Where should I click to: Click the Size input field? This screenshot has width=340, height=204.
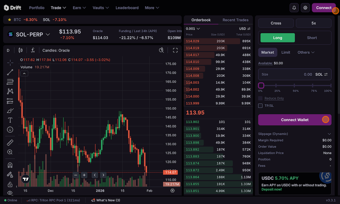(x=286, y=74)
